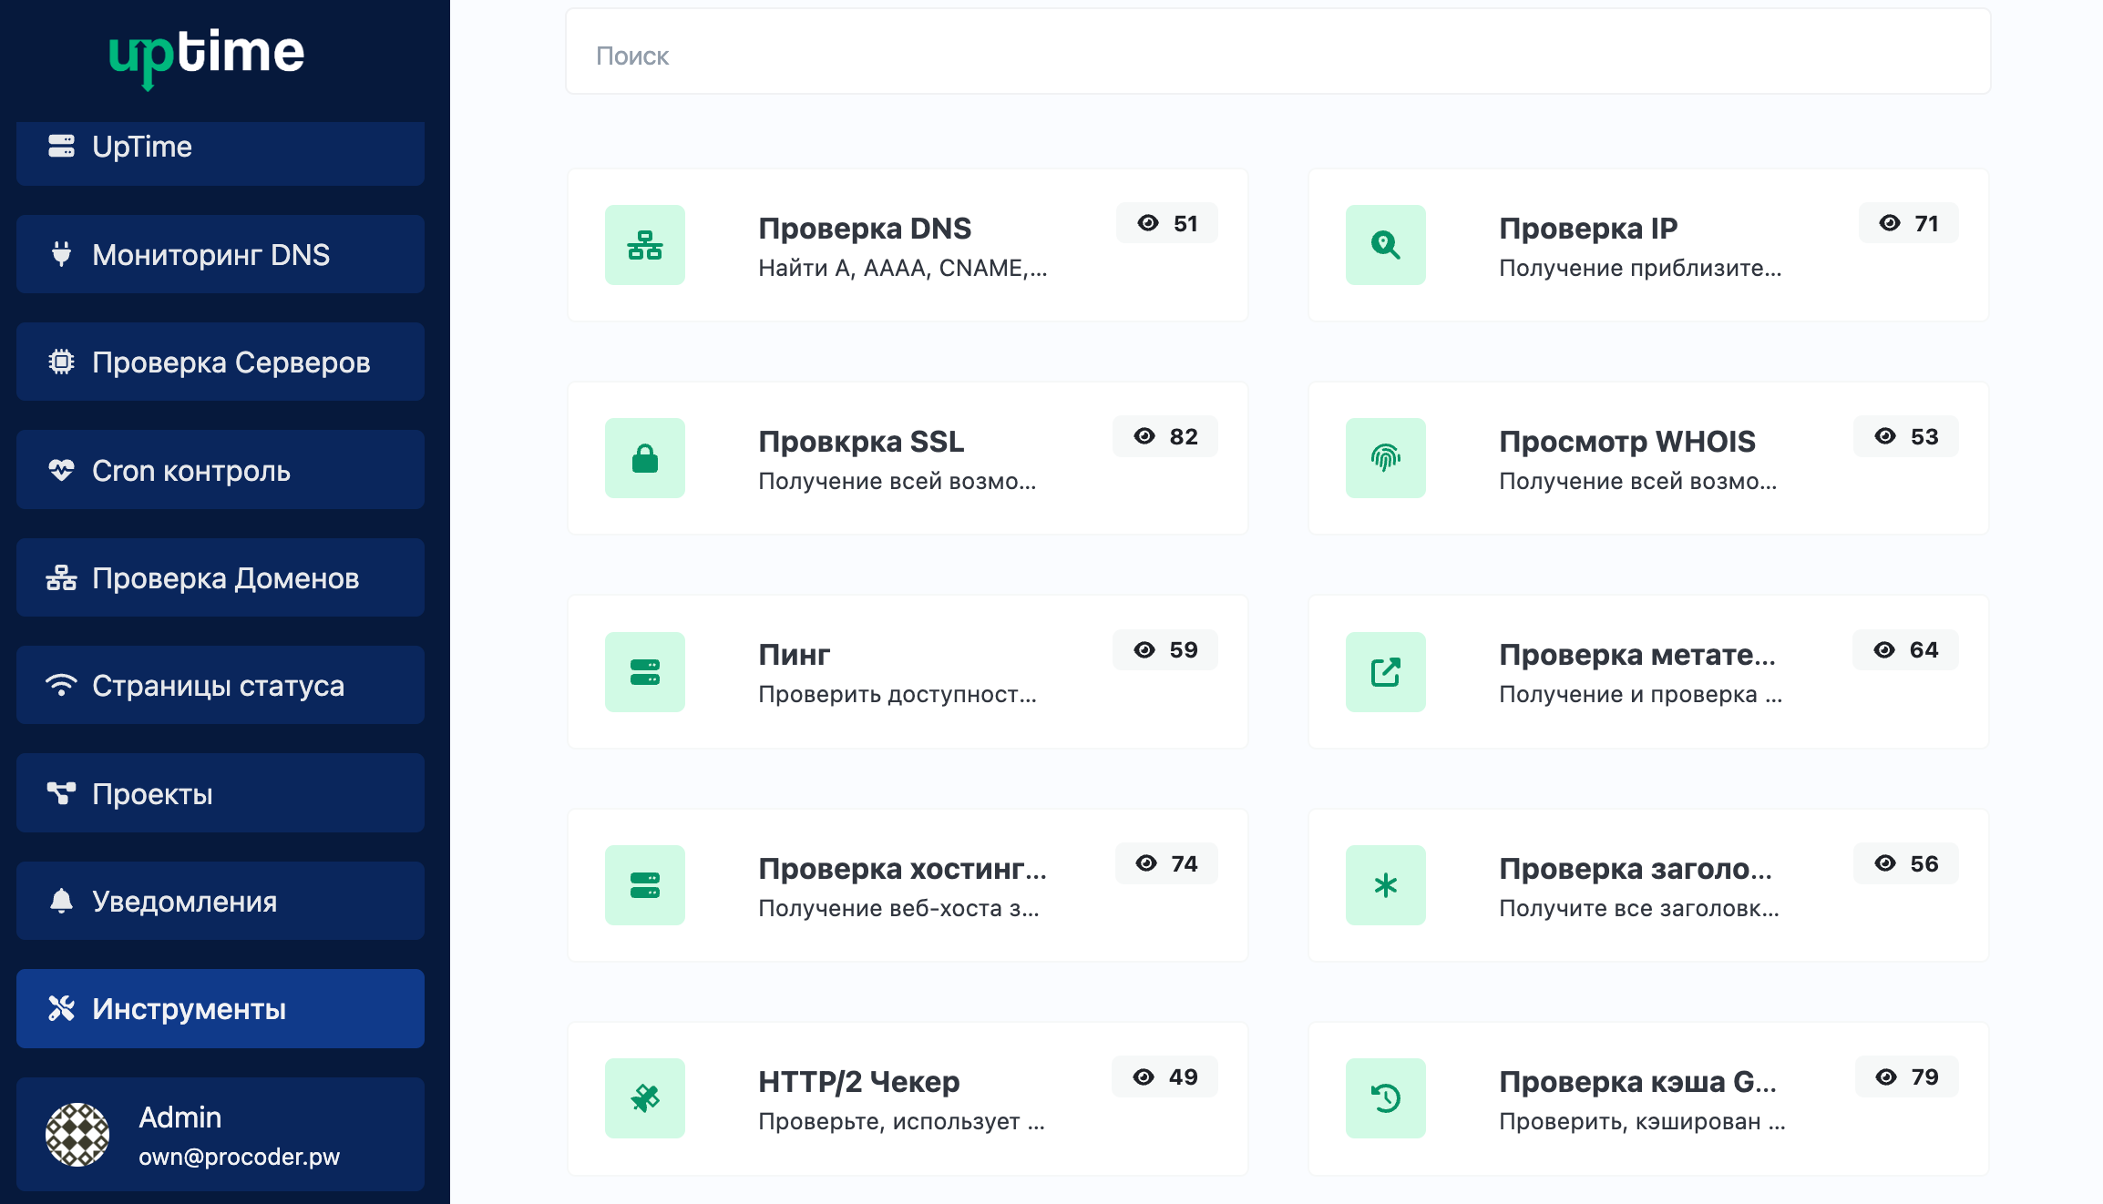This screenshot has width=2103, height=1204.
Task: Click the eye views badge on Проверка DNS
Action: pyautogui.click(x=1166, y=223)
